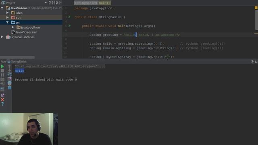The width and height of the screenshot is (258, 145).
Task: Expand External Libraries node
Action: coord(2,37)
